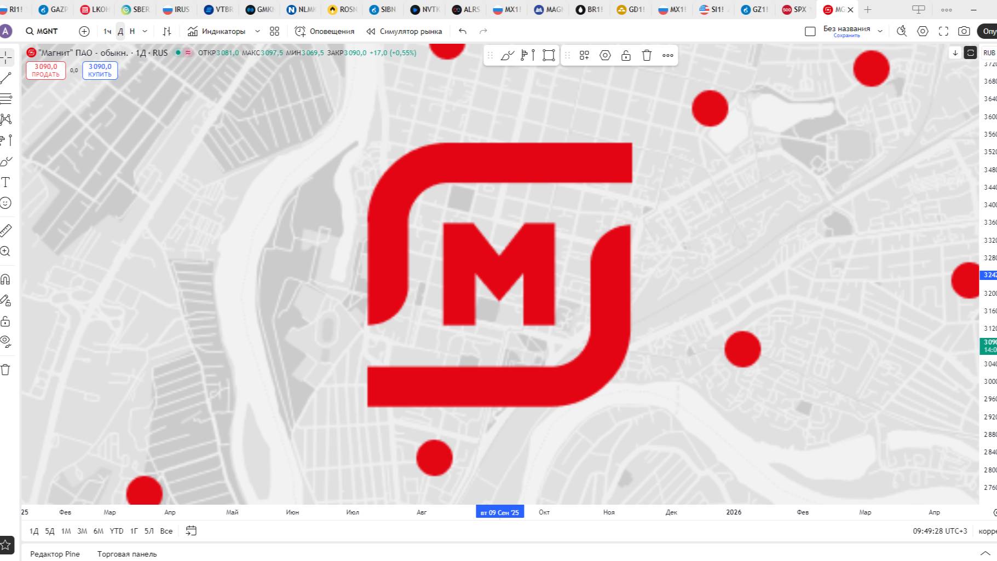Toggle magnet mode

pyautogui.click(x=6, y=279)
